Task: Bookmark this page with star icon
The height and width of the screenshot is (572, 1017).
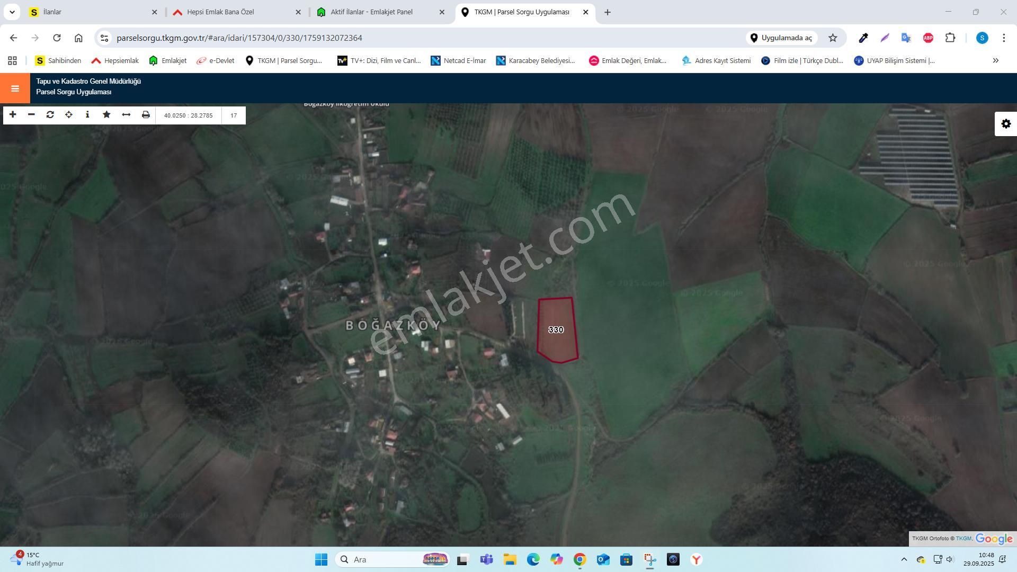Action: click(833, 38)
